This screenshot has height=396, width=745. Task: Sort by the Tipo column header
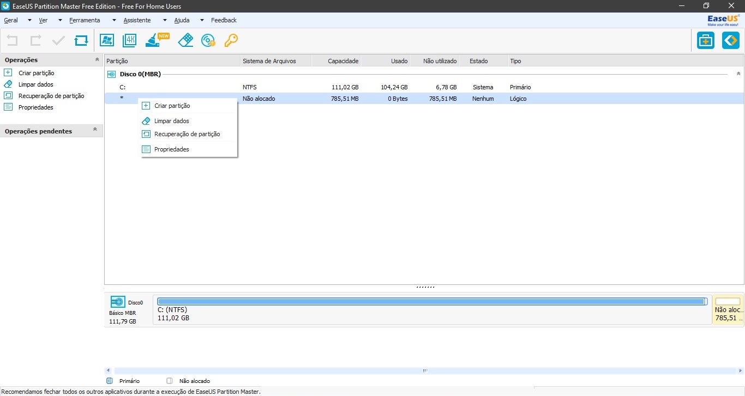626,61
